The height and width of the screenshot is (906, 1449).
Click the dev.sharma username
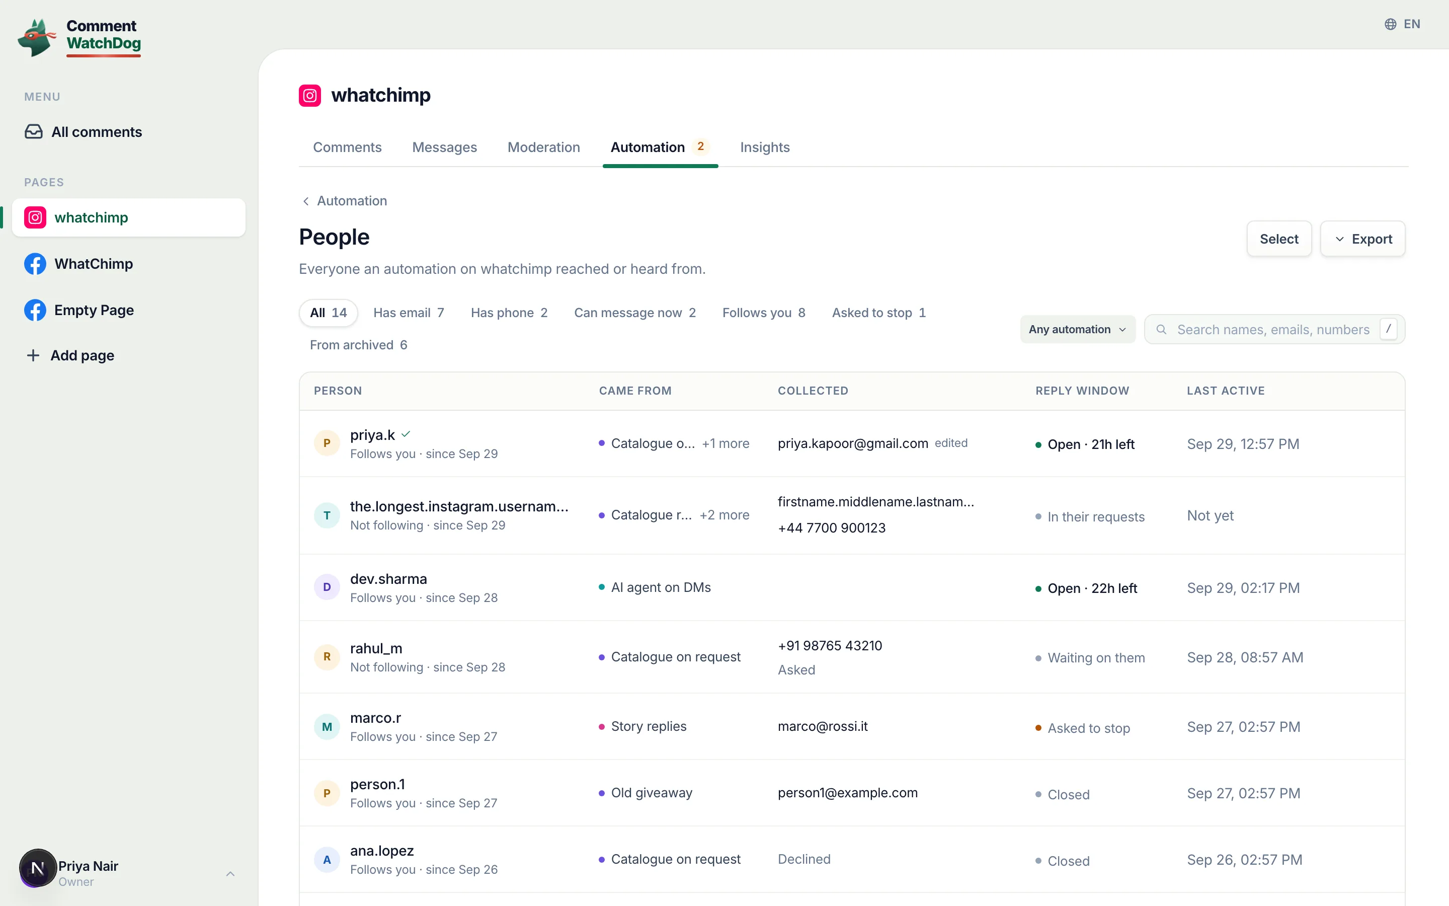[x=388, y=579]
